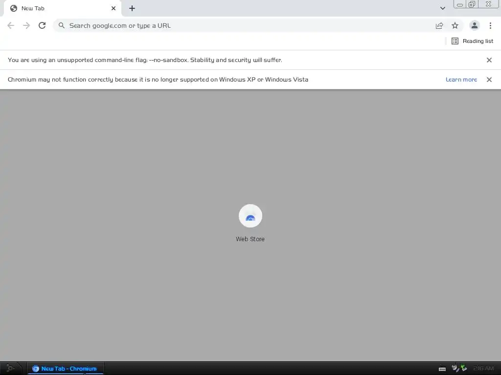Click the search magnifier icon in address bar
Viewport: 501px width, 375px height.
(x=61, y=25)
